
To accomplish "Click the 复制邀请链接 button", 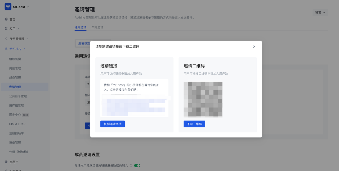I will click(113, 124).
